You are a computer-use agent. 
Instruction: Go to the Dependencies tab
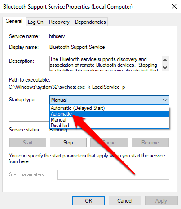click(x=90, y=22)
